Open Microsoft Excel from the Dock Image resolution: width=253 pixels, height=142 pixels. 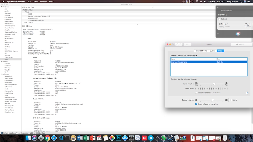point(86,138)
